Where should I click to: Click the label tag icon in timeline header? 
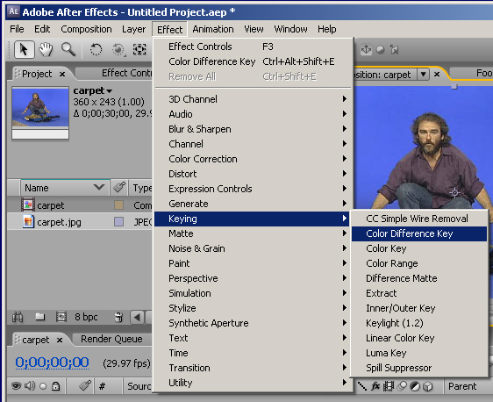(85, 385)
